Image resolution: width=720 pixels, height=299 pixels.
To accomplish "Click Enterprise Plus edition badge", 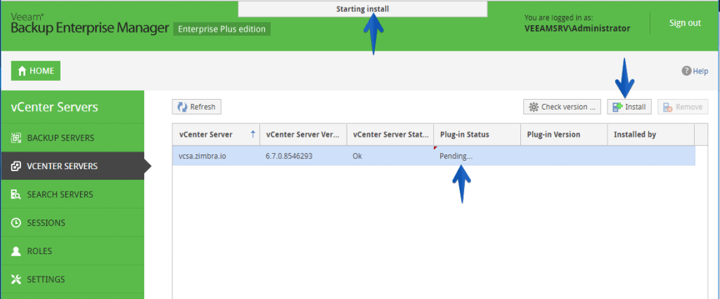I will [x=221, y=29].
